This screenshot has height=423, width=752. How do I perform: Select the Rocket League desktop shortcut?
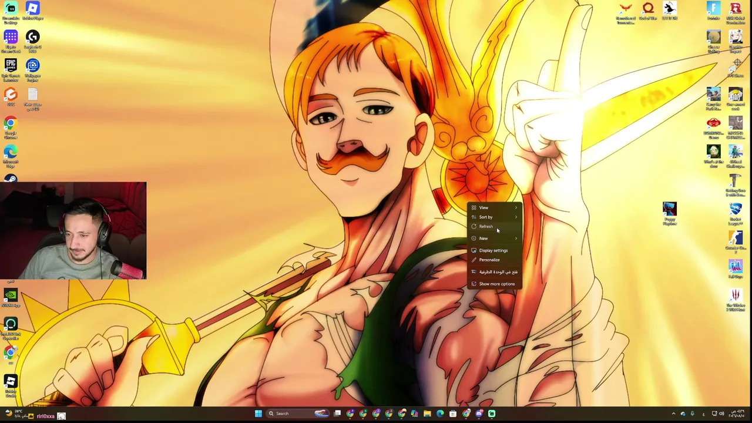click(x=736, y=213)
